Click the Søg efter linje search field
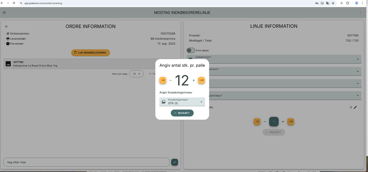 coord(87,162)
